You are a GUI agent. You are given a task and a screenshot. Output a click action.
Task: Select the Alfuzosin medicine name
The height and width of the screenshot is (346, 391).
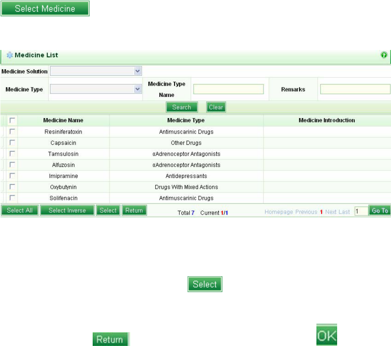63,165
